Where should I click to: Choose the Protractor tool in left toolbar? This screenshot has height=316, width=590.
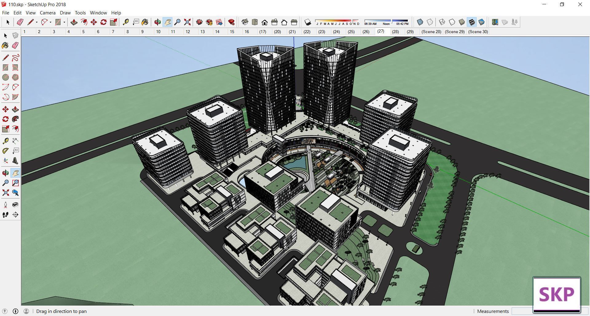[x=5, y=151]
